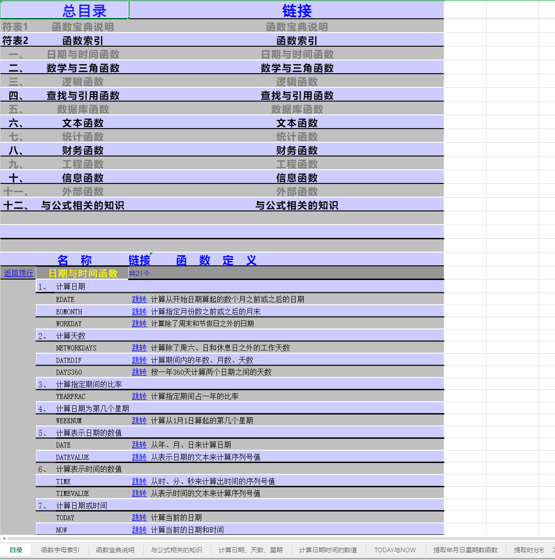This screenshot has width=555, height=560.
Task: Click the "返回顶行" hyperlink
Action: click(18, 273)
